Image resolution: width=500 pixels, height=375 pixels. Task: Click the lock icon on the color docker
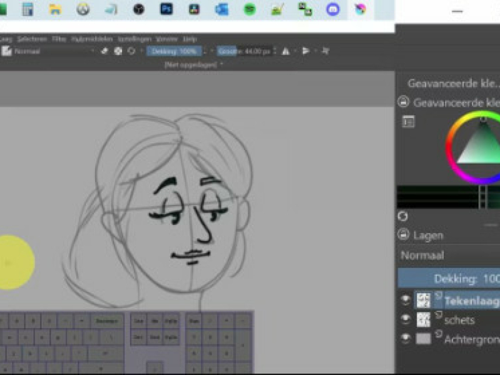(404, 102)
